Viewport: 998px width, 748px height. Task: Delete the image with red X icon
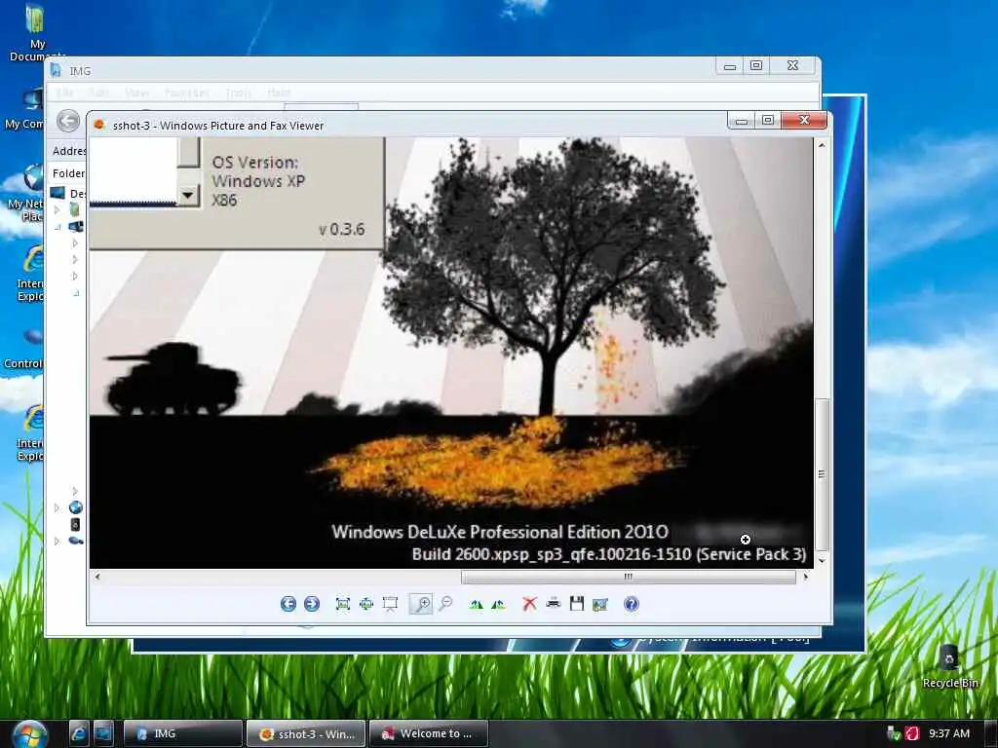[529, 604]
